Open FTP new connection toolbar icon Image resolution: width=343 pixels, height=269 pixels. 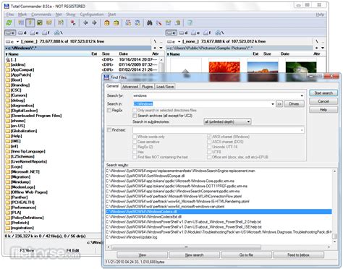[137, 23]
